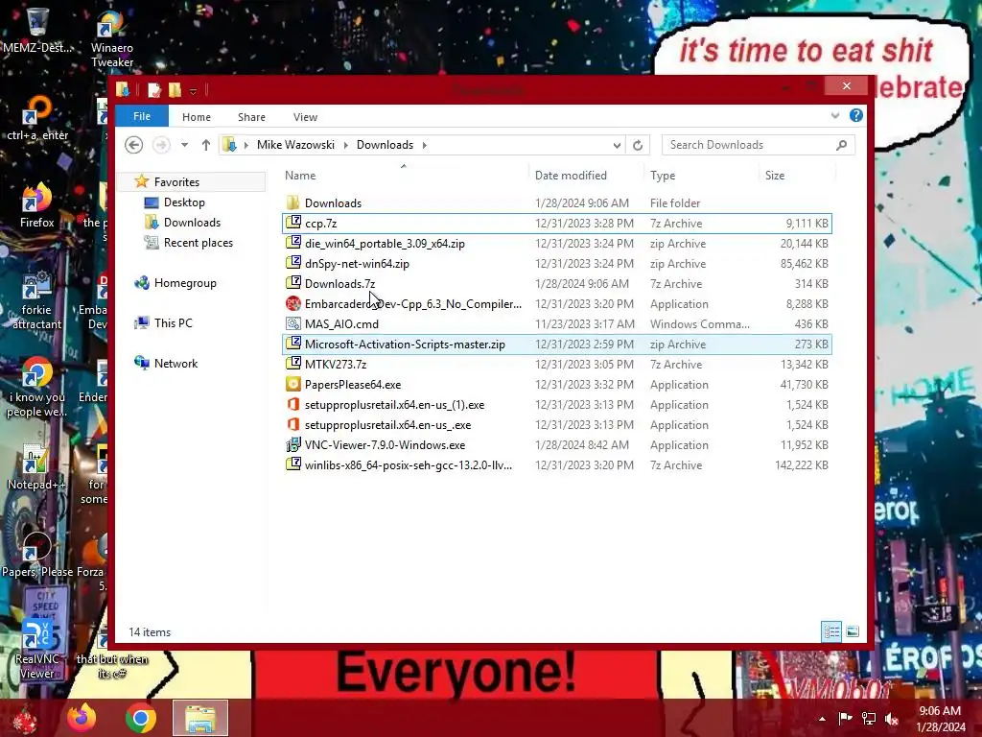
Task: Click Mike Wazowski in the address path
Action: click(295, 145)
